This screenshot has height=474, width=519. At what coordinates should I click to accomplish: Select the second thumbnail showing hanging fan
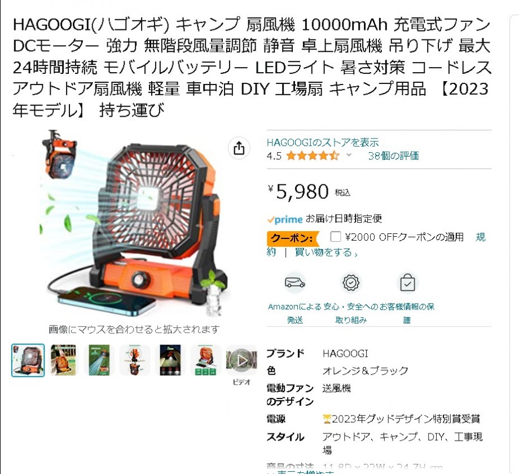pos(63,360)
